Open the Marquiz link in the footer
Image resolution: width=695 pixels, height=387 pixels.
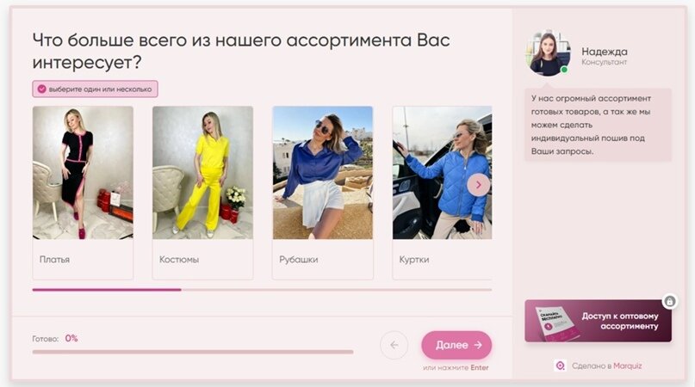click(x=628, y=365)
